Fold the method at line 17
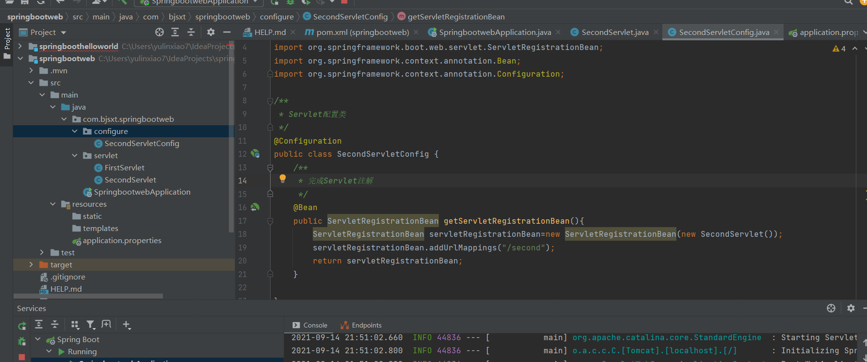The height and width of the screenshot is (362, 867). [270, 221]
